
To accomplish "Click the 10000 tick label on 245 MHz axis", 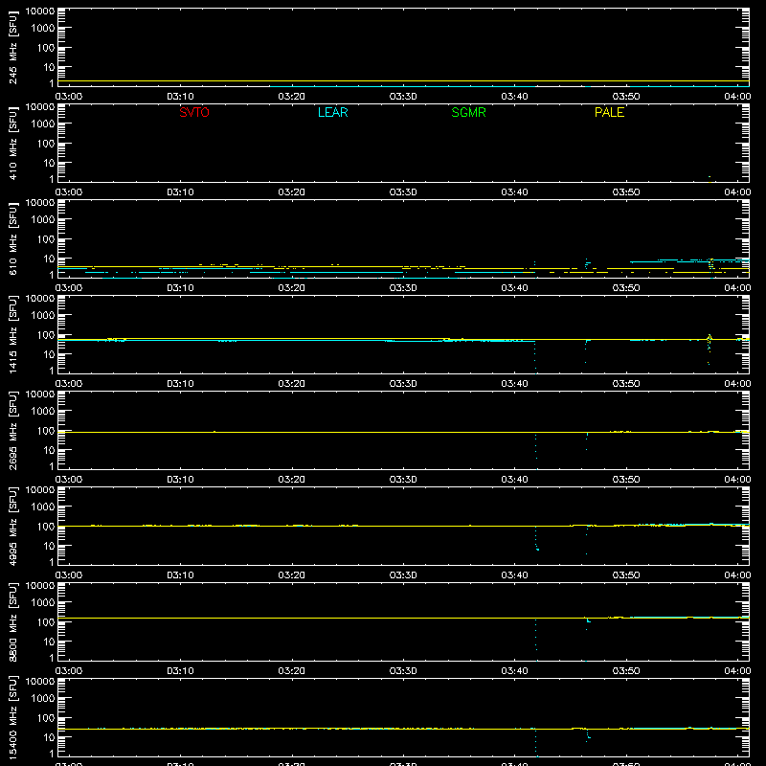I will (x=40, y=11).
